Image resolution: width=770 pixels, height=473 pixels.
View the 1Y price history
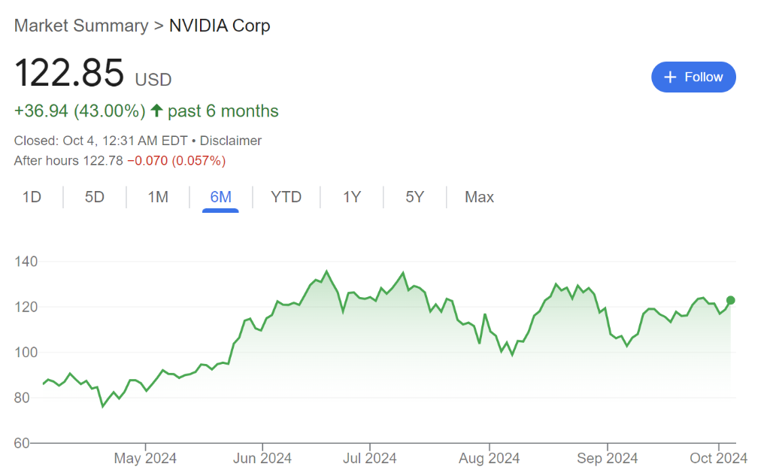click(352, 197)
